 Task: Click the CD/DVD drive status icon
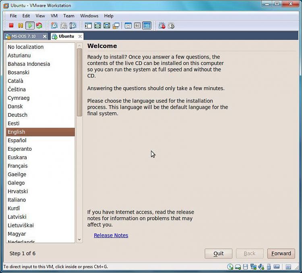point(230,267)
